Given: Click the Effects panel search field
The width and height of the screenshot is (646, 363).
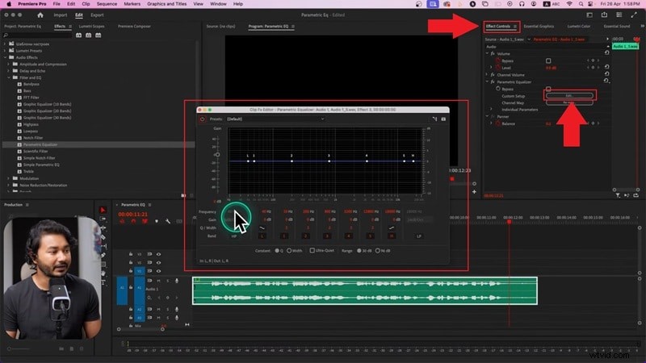Looking at the screenshot, I should [x=37, y=35].
